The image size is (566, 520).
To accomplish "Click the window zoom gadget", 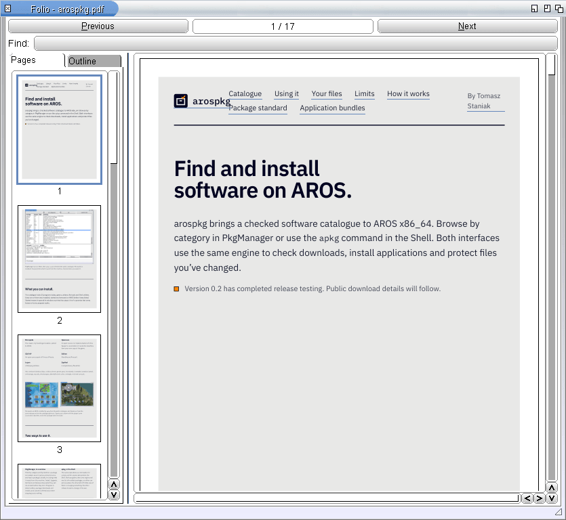I will [x=547, y=8].
